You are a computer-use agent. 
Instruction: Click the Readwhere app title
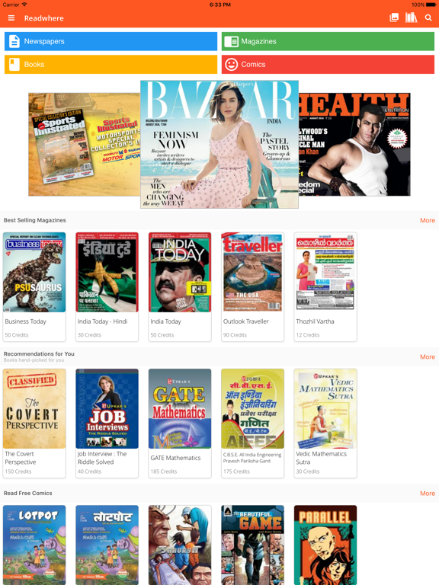coord(44,18)
